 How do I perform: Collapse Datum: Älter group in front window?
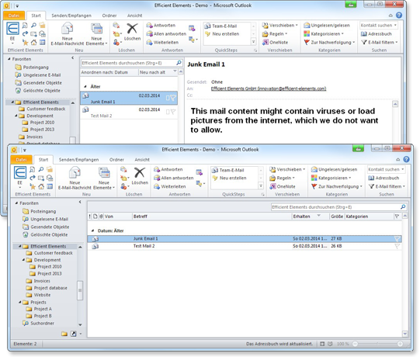tap(92, 230)
